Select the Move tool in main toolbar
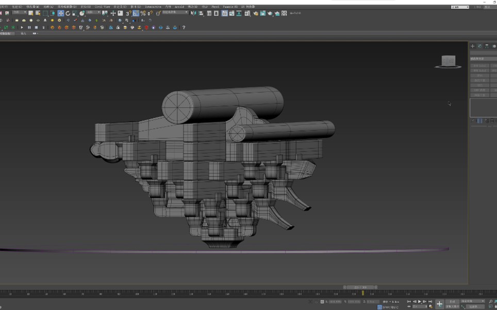The height and width of the screenshot is (310, 497). pyautogui.click(x=61, y=13)
